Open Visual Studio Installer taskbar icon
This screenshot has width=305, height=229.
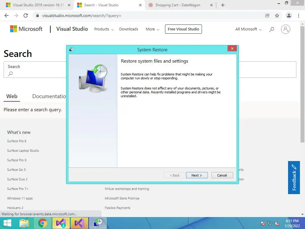coord(61,223)
